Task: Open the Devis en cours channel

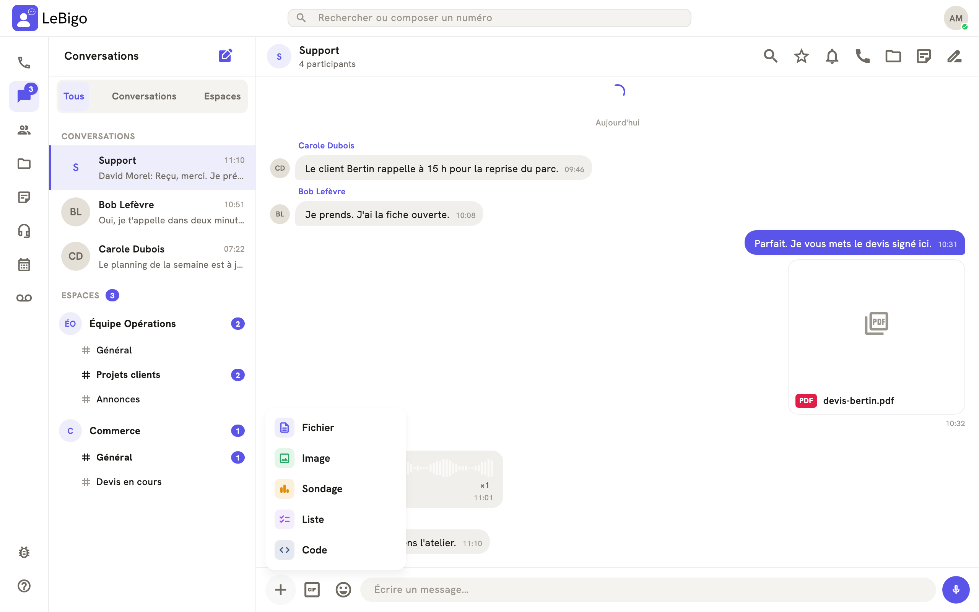Action: click(152, 482)
